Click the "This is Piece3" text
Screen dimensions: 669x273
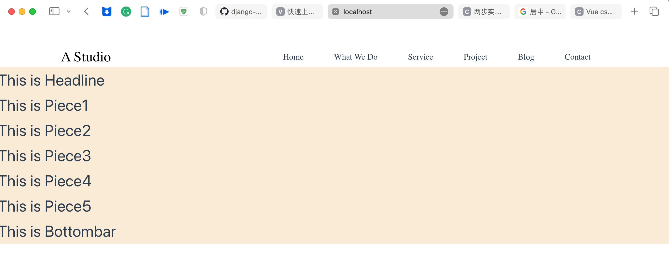point(46,156)
